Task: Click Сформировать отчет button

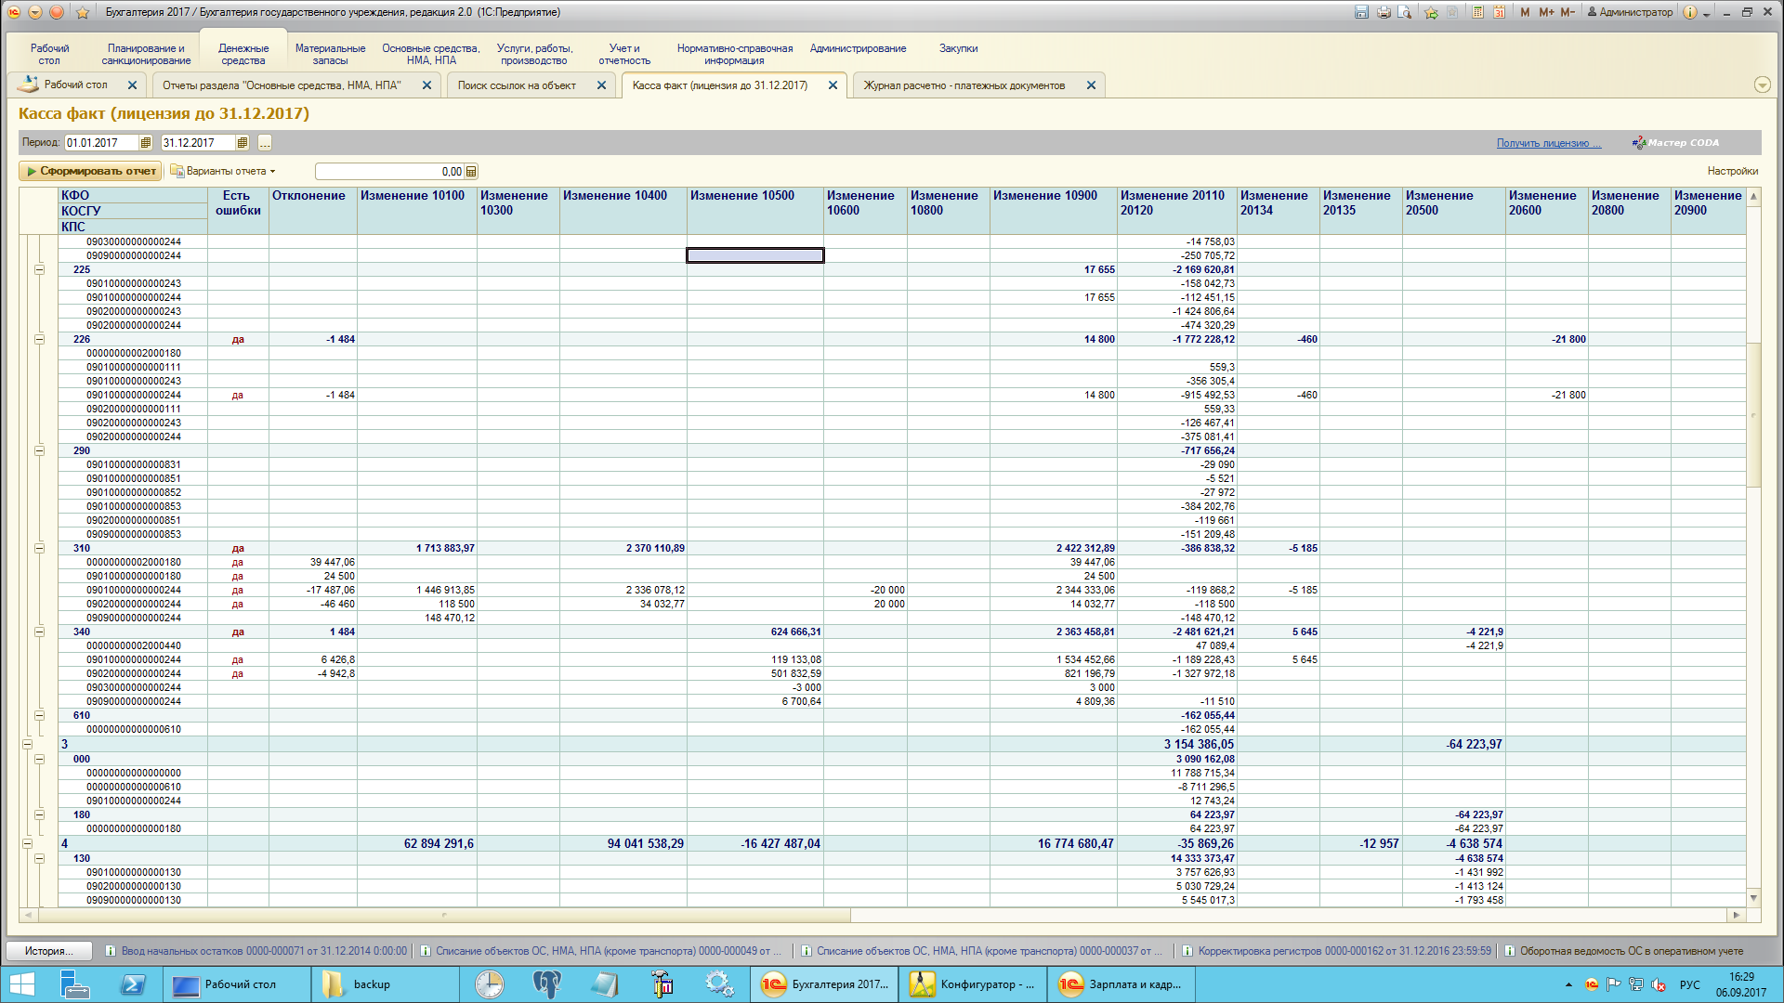Action: 90,172
